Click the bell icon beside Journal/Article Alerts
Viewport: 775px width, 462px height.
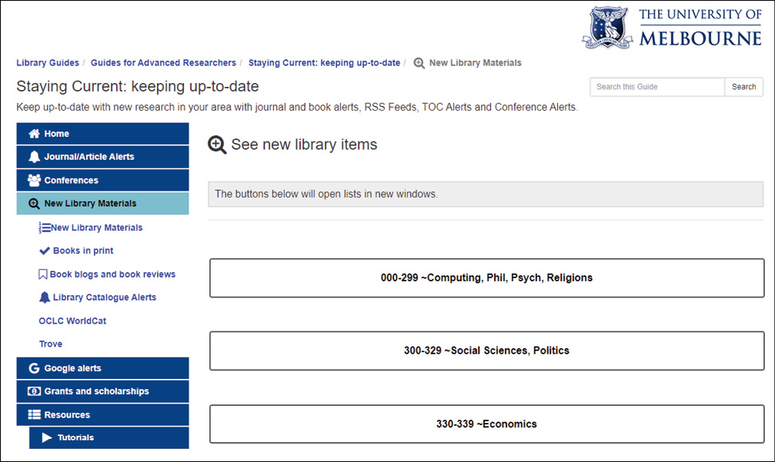pos(34,157)
